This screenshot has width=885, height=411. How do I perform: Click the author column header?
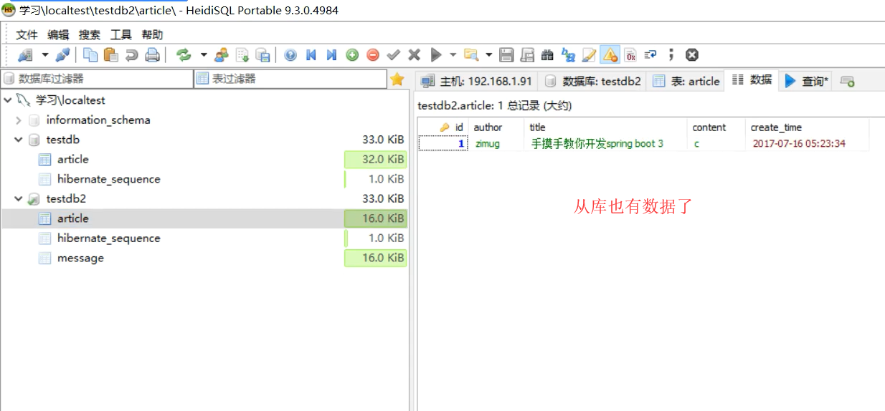497,127
